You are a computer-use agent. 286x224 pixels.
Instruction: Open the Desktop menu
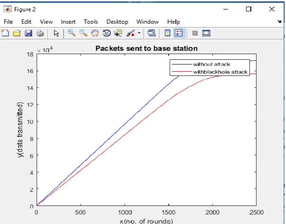(x=117, y=22)
